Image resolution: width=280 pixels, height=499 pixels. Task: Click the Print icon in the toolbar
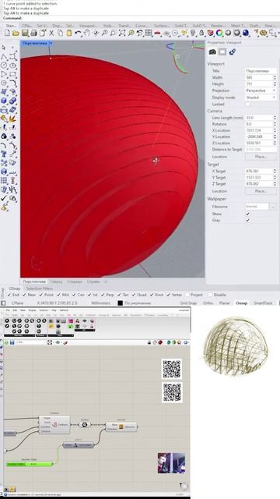click(33, 33)
